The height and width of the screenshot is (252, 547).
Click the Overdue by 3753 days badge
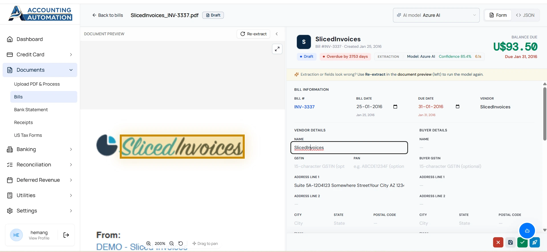(x=345, y=57)
